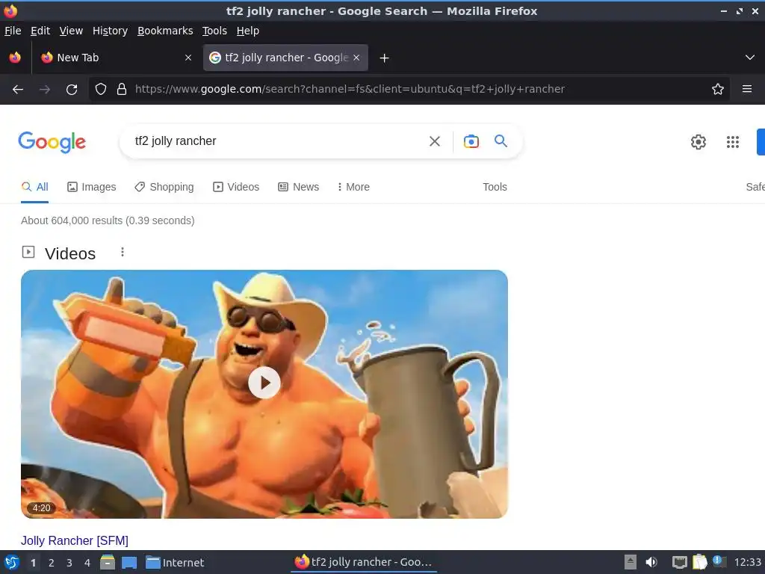Switch to the News results tab
Image resolution: width=765 pixels, height=574 pixels.
[298, 187]
